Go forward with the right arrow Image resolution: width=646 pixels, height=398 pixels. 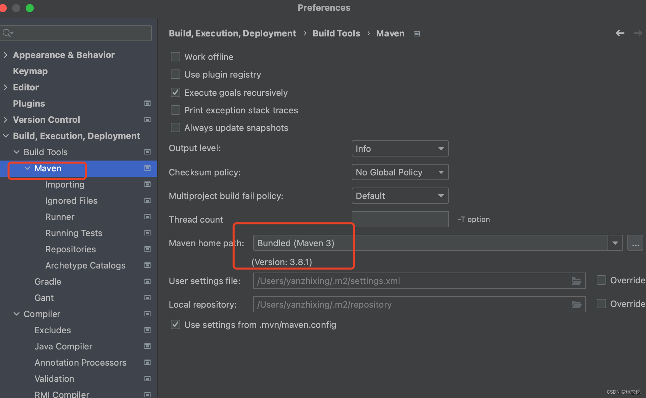tap(638, 33)
